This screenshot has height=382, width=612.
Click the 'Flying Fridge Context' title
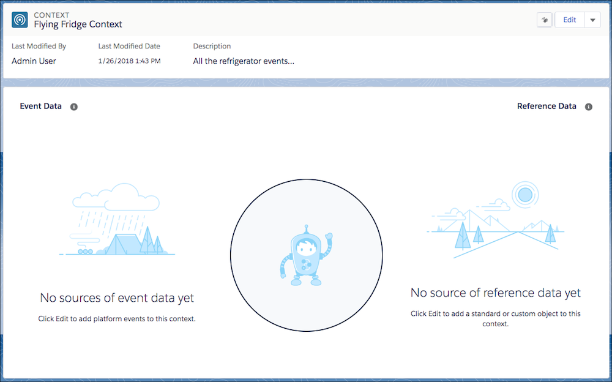pos(78,24)
